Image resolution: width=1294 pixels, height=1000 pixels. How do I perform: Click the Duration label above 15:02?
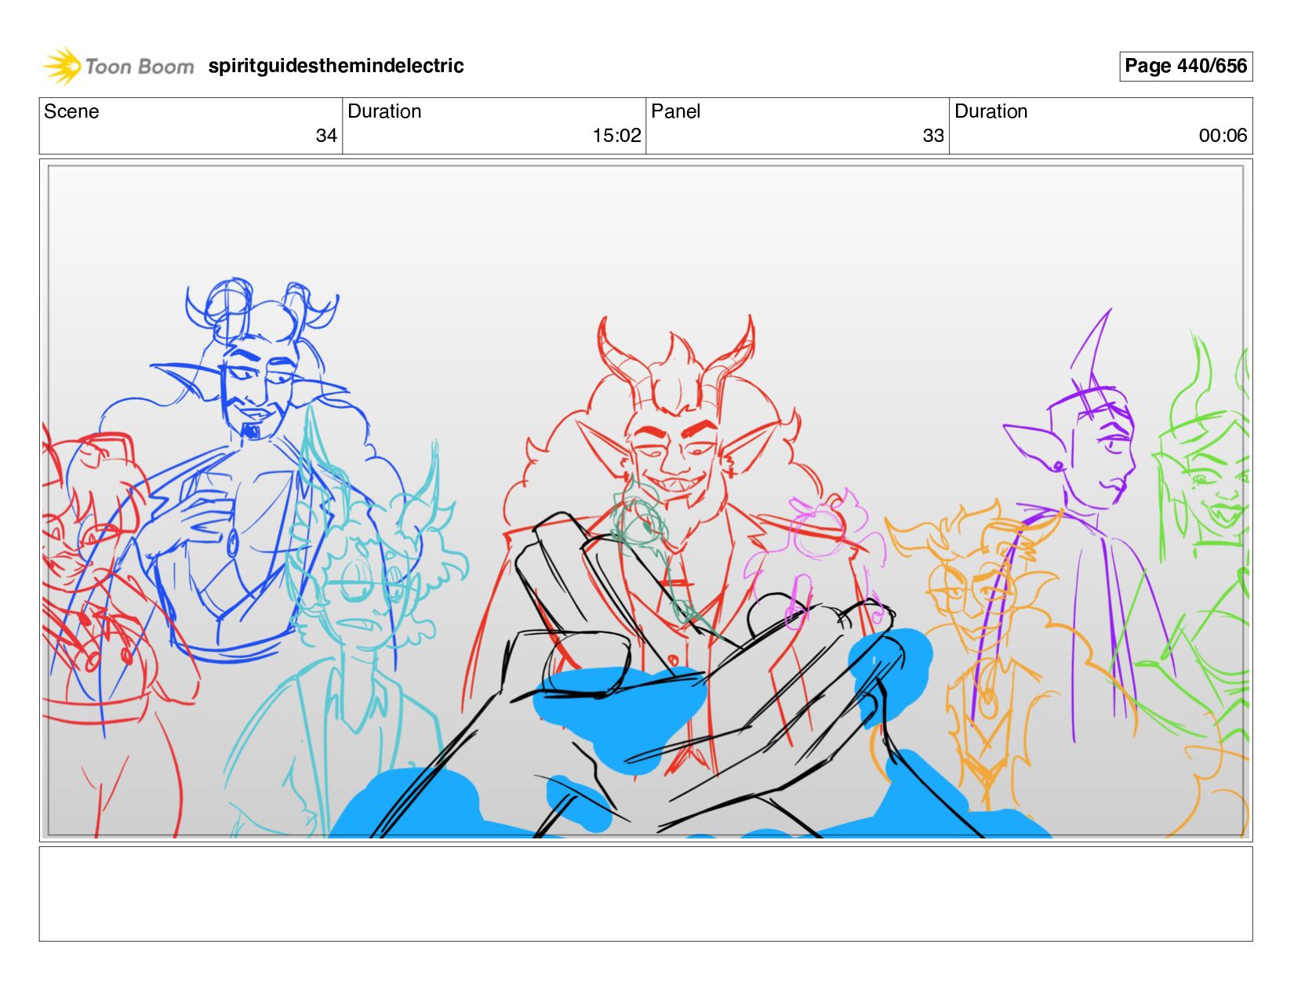[x=384, y=111]
